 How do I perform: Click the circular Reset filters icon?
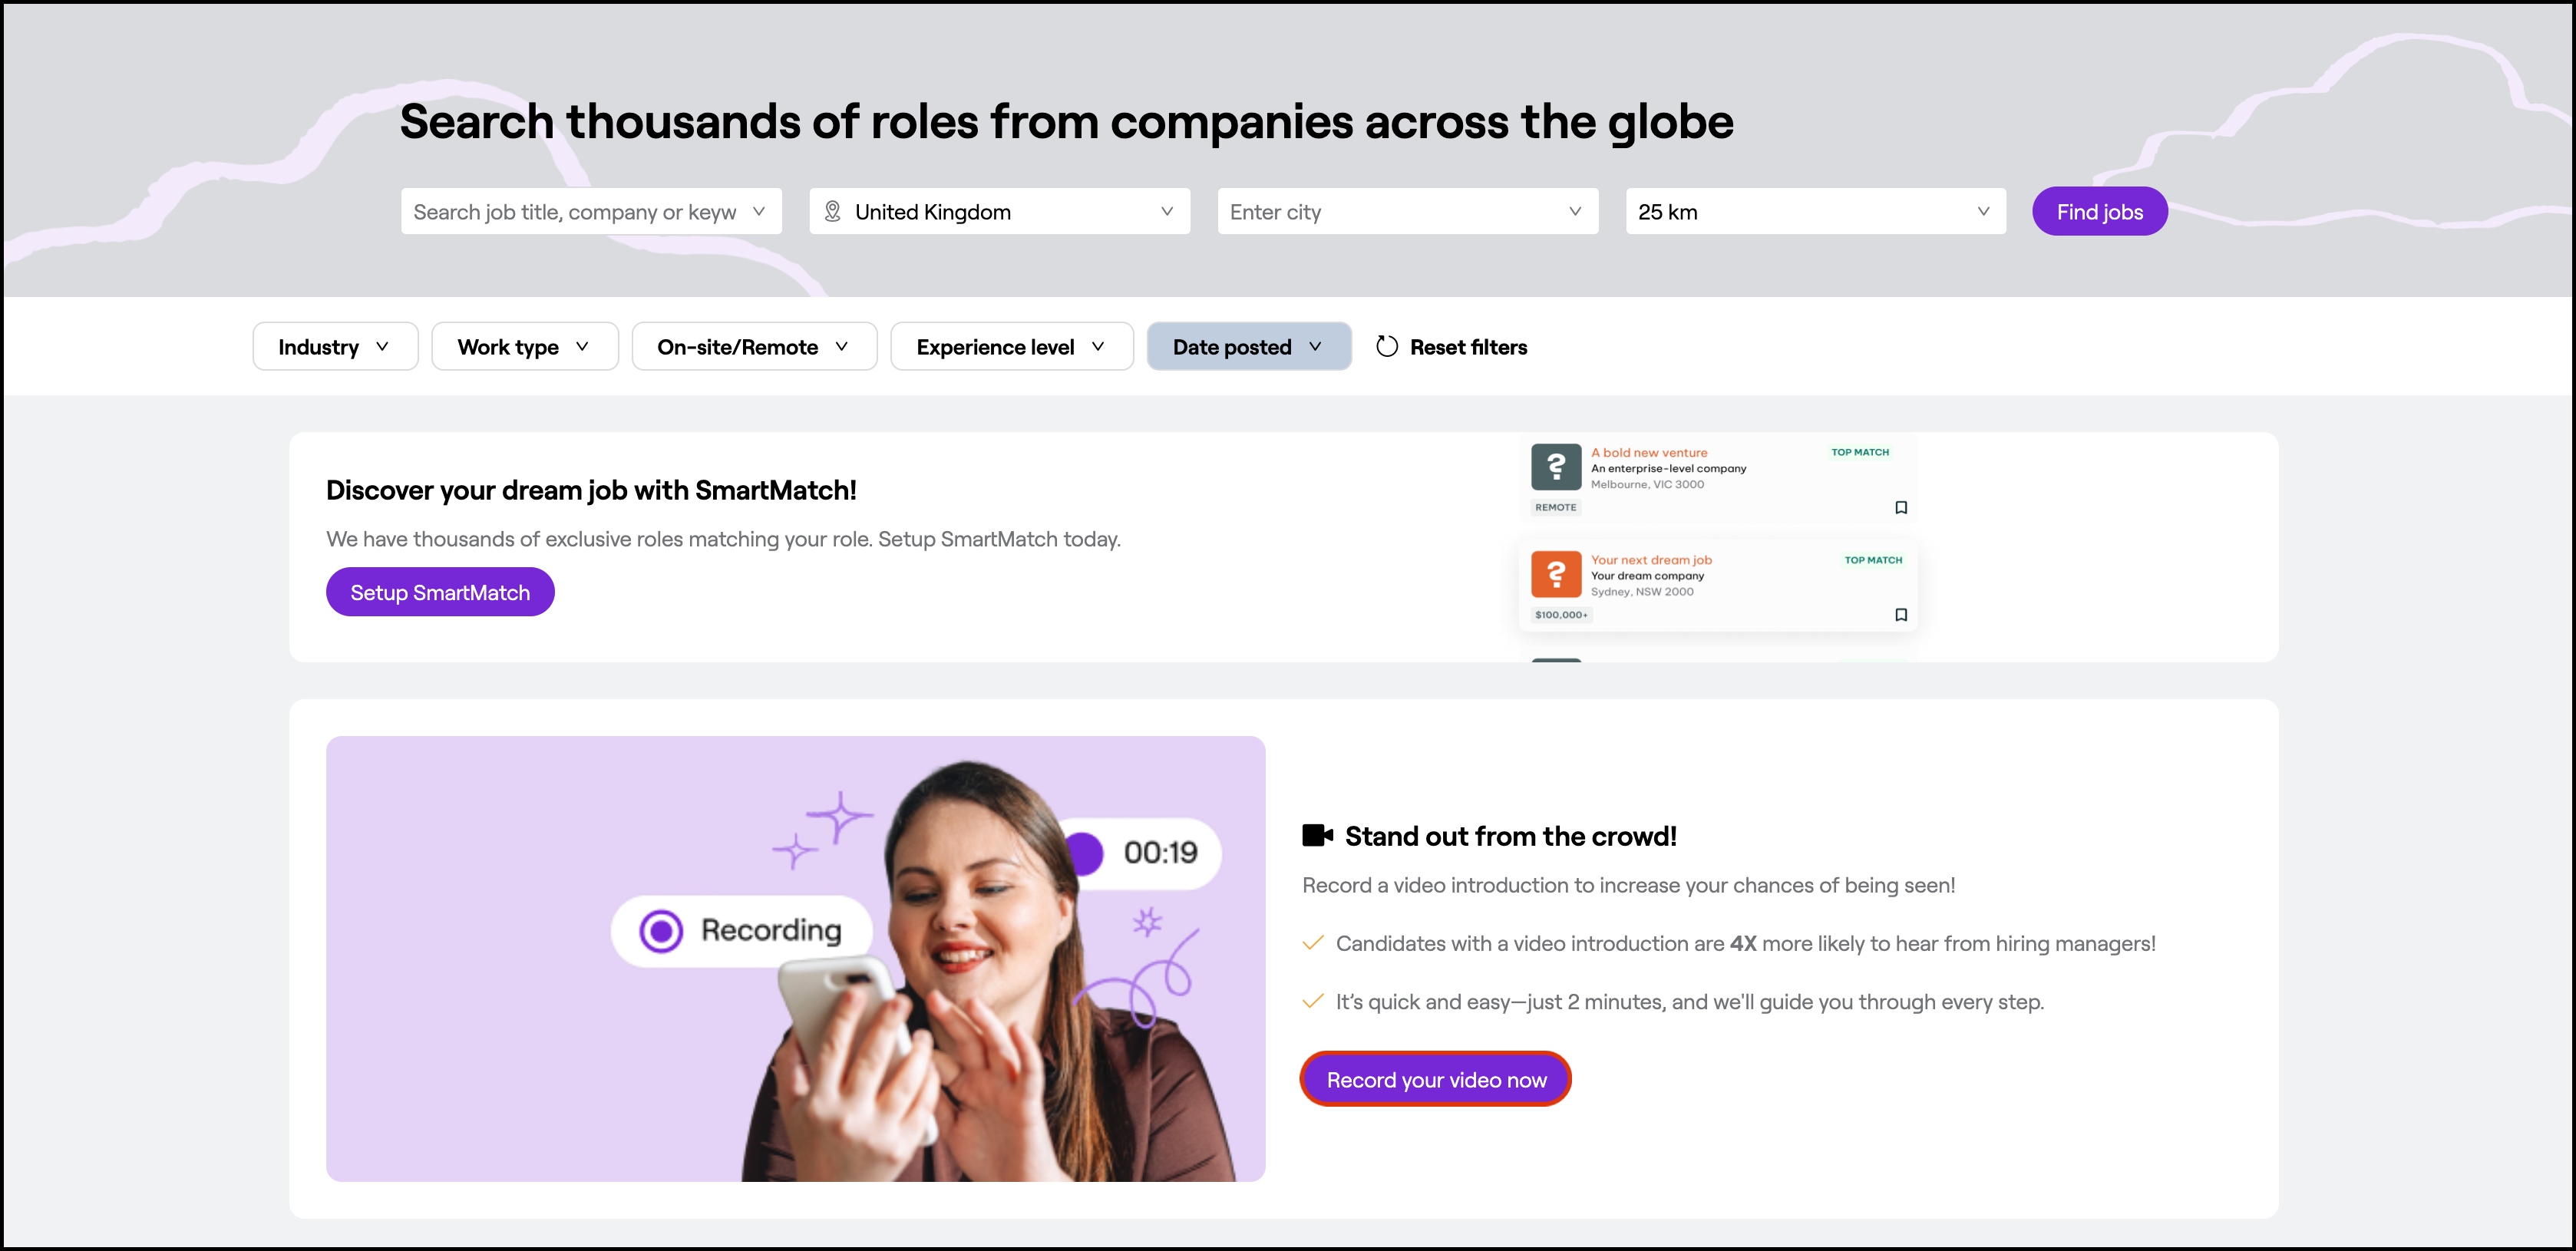point(1386,346)
